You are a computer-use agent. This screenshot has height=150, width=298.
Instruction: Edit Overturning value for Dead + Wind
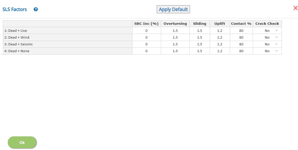pos(175,37)
